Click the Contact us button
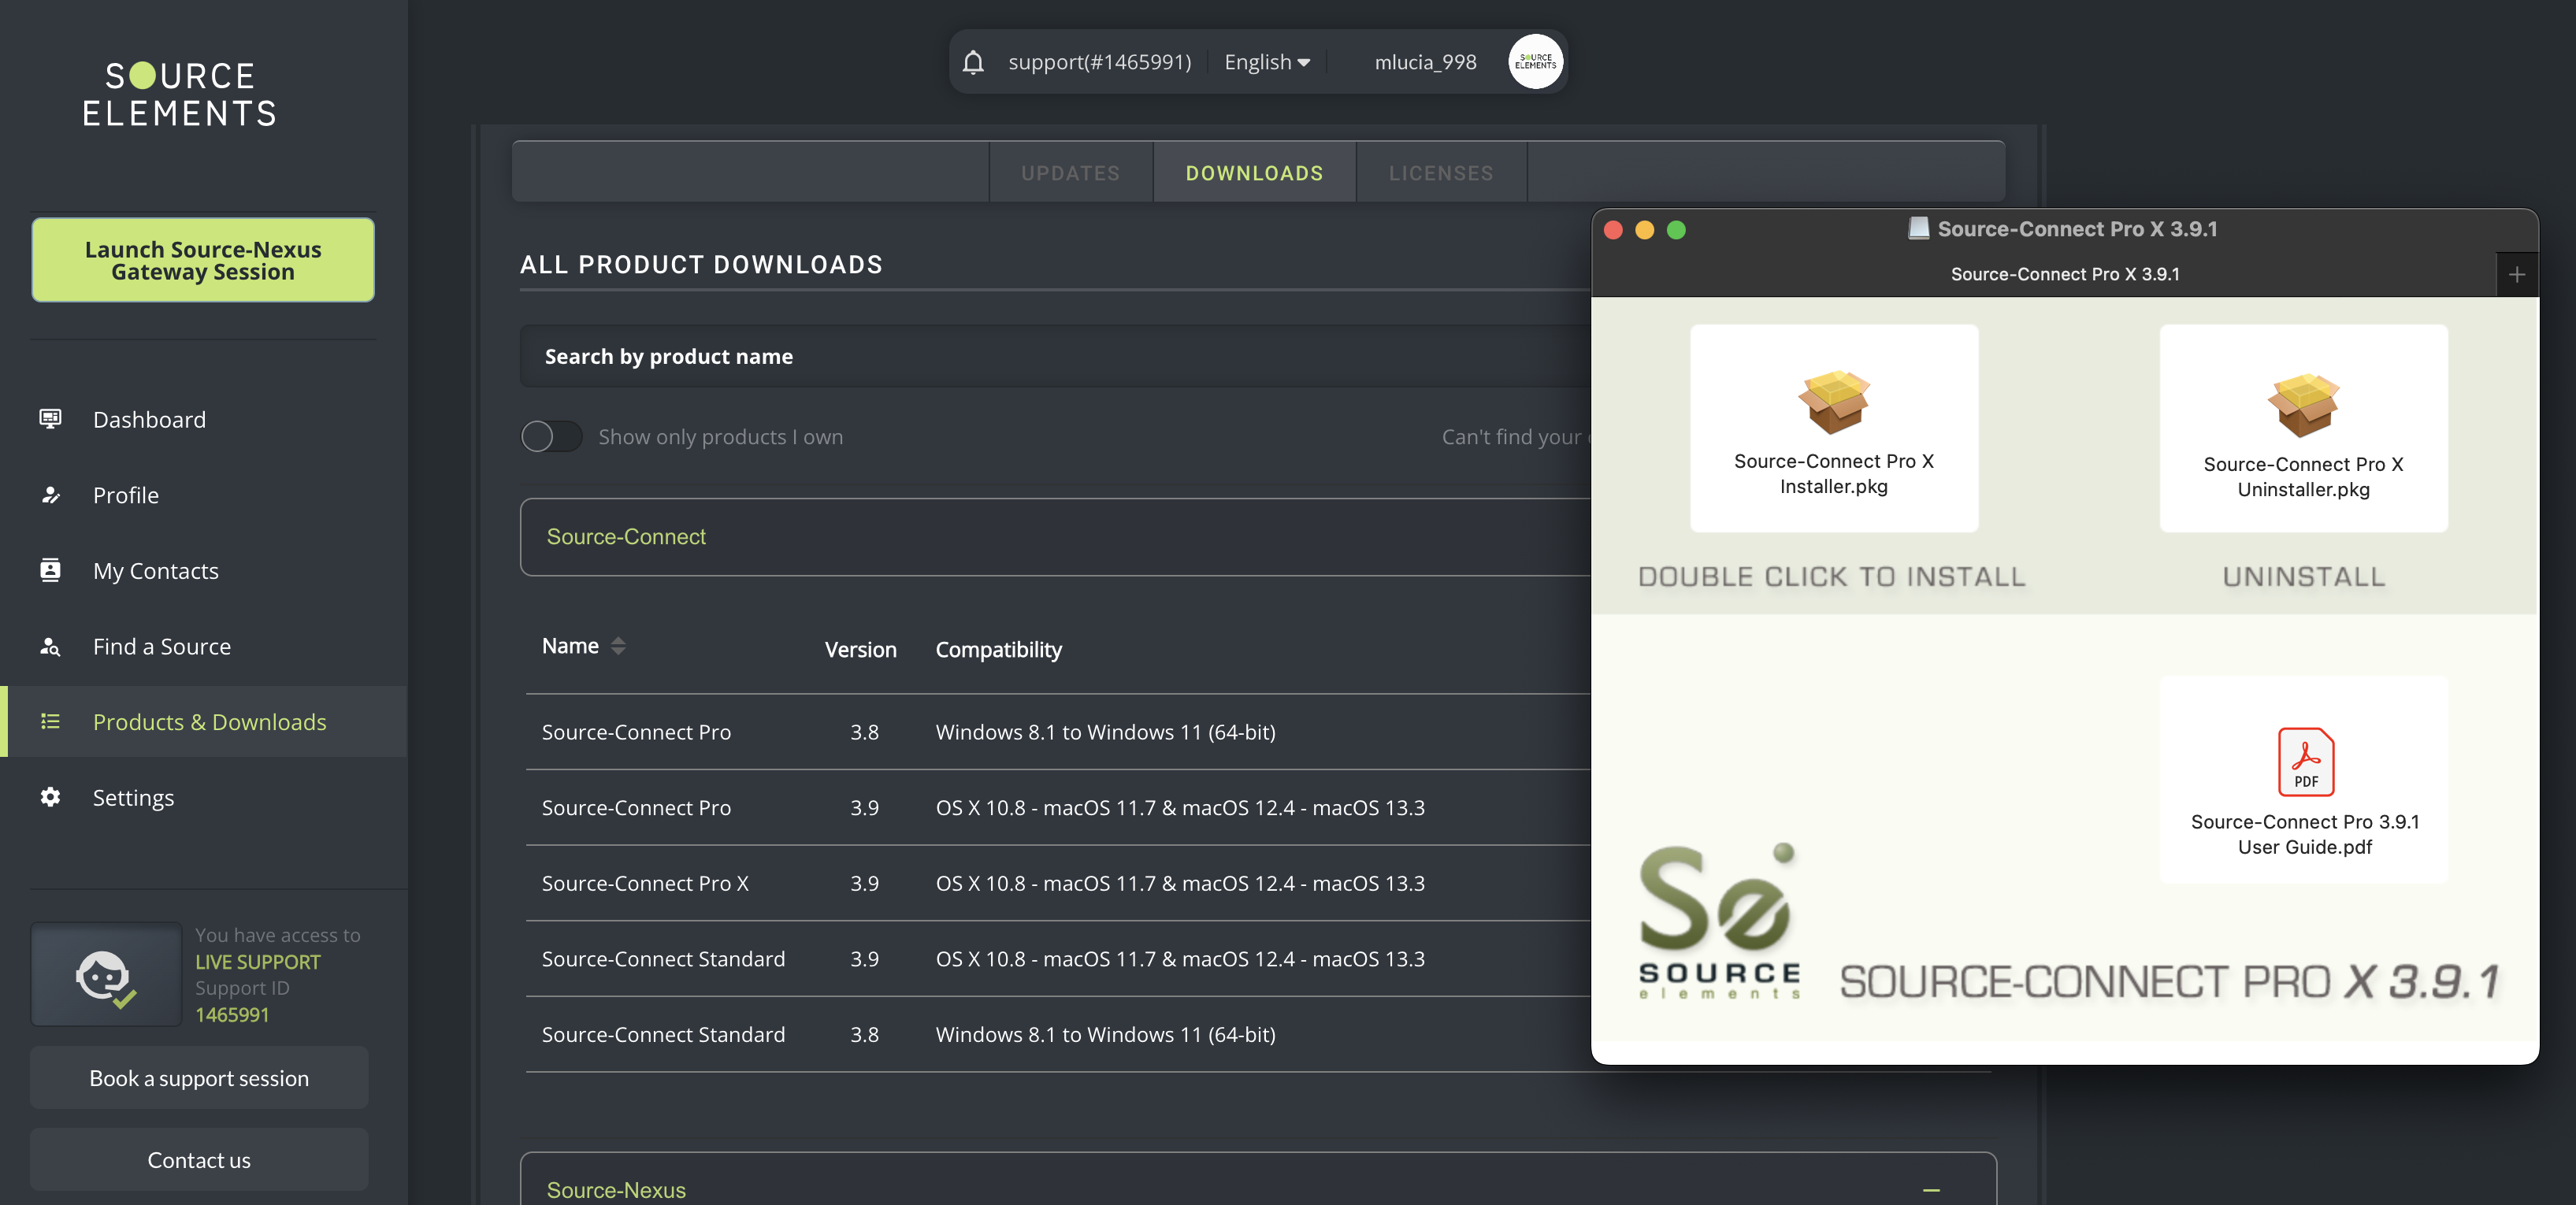The height and width of the screenshot is (1205, 2576). click(199, 1160)
